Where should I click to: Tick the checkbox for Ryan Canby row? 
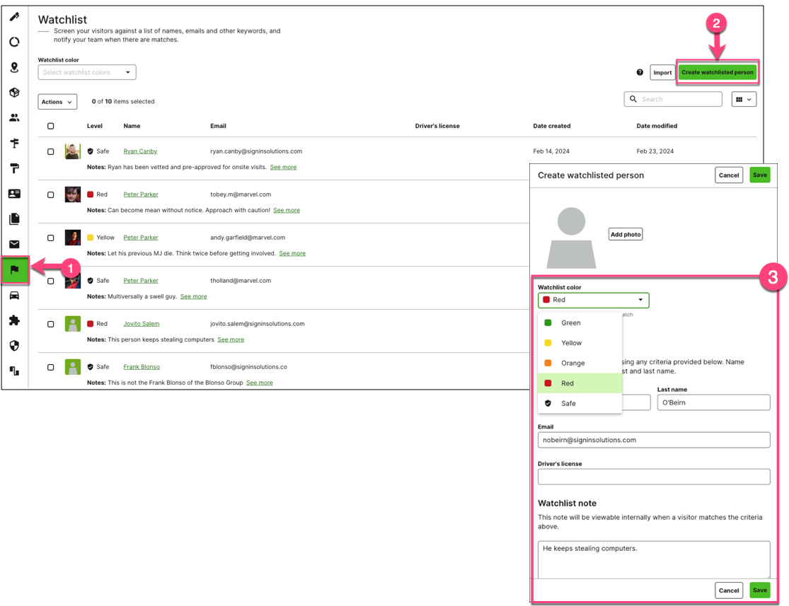50,151
